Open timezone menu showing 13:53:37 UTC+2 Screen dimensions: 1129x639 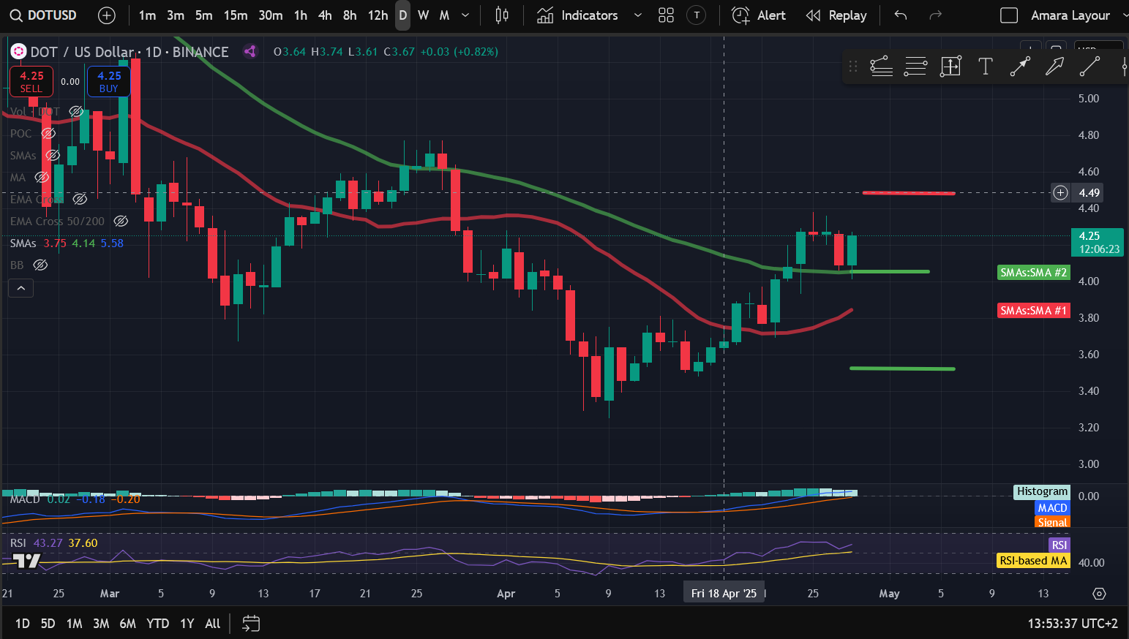pyautogui.click(x=1073, y=624)
